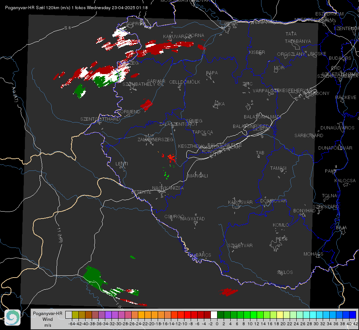359x330 pixels.
Task: Select the NAGYATÁD town label
Action: coord(193,219)
